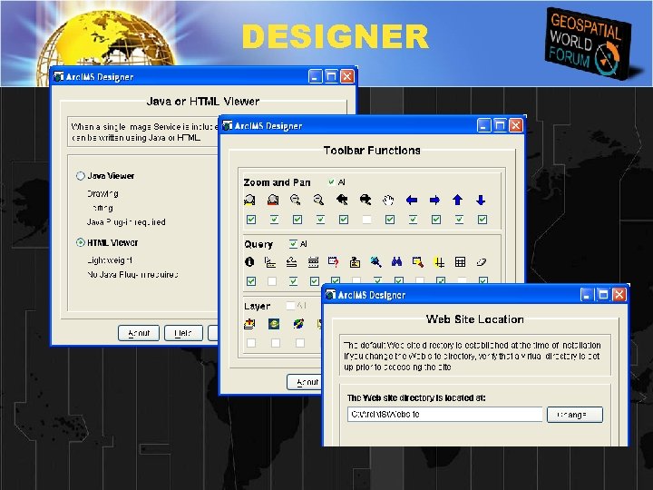Click the layer stack with red plus icon
The image size is (653, 490).
click(249, 324)
